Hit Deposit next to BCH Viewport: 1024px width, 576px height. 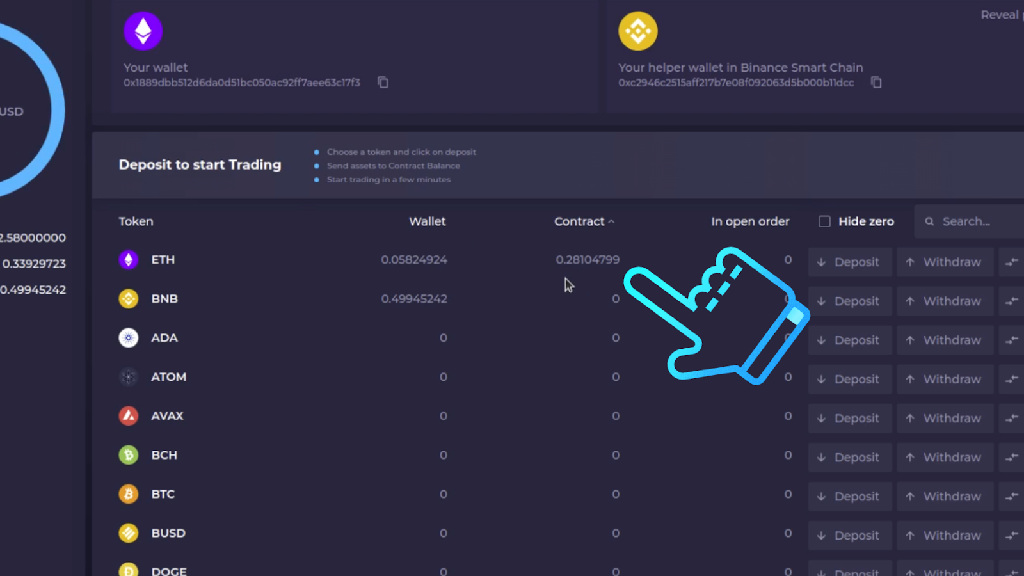click(x=850, y=457)
